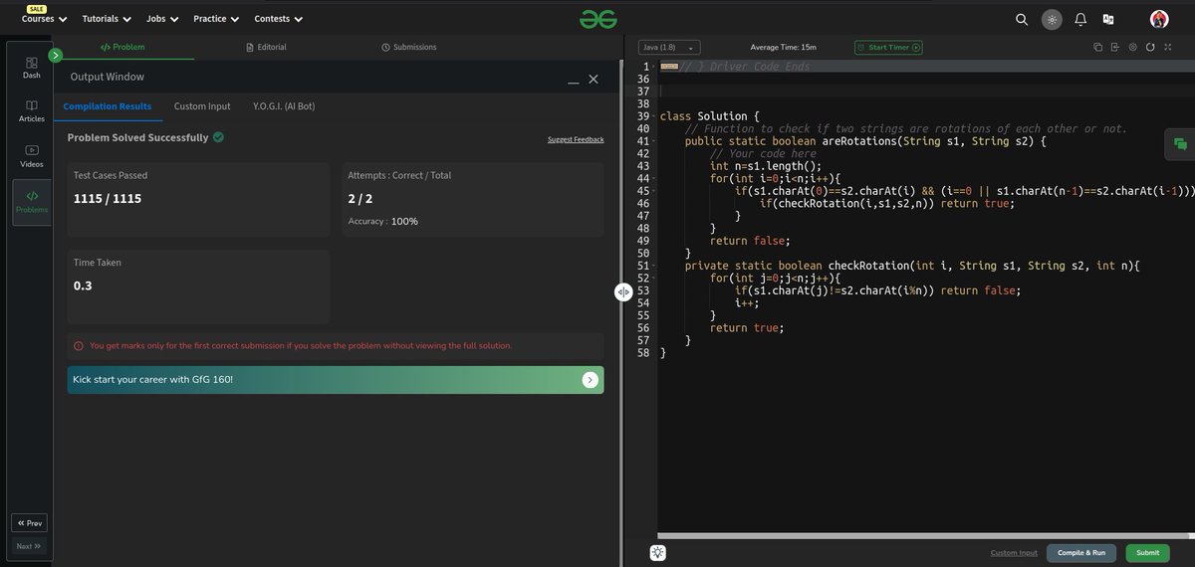Viewport: 1195px width, 567px height.
Task: Click the horizontal scrollbar of code editor
Action: coord(921,536)
